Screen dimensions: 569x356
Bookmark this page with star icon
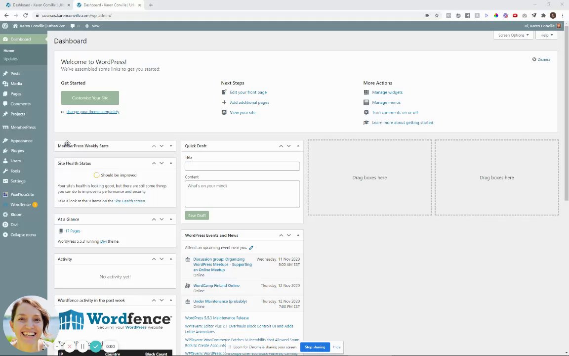pos(437,15)
